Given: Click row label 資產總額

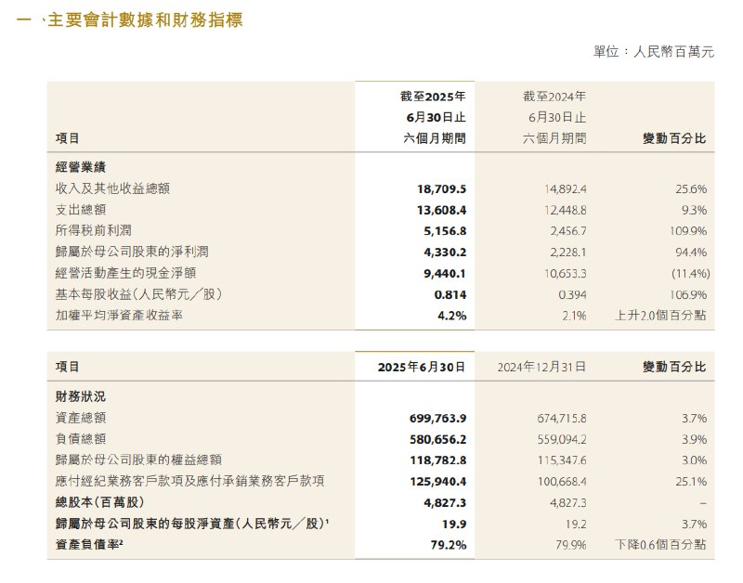Looking at the screenshot, I should (x=81, y=418).
